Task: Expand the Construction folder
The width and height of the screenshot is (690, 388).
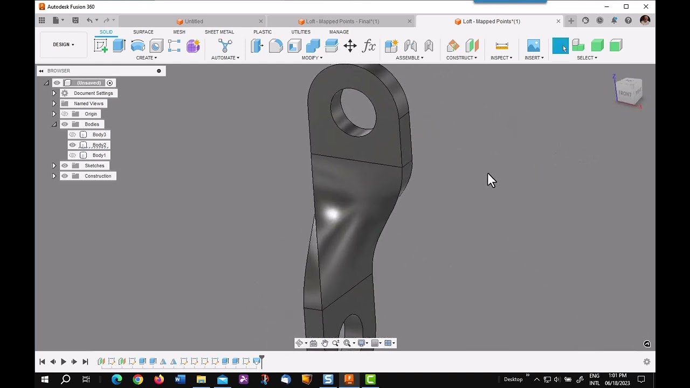Action: pos(54,176)
